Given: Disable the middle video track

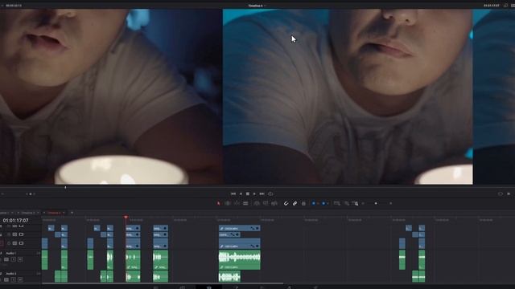Looking at the screenshot, I should pyautogui.click(x=21, y=234).
